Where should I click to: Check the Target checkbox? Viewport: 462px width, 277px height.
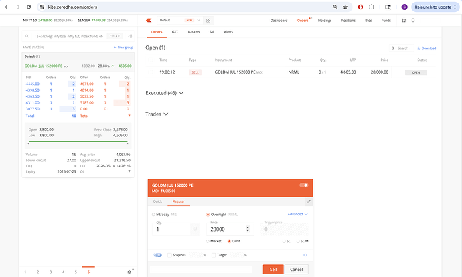coord(214,255)
